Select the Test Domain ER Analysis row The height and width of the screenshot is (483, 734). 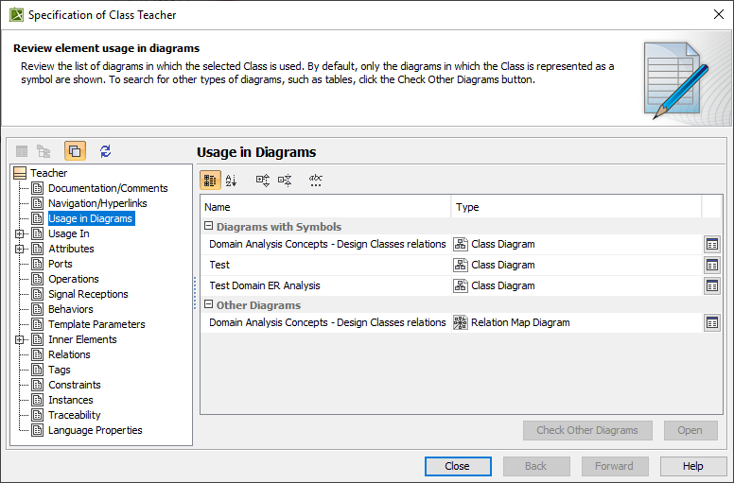click(x=265, y=285)
